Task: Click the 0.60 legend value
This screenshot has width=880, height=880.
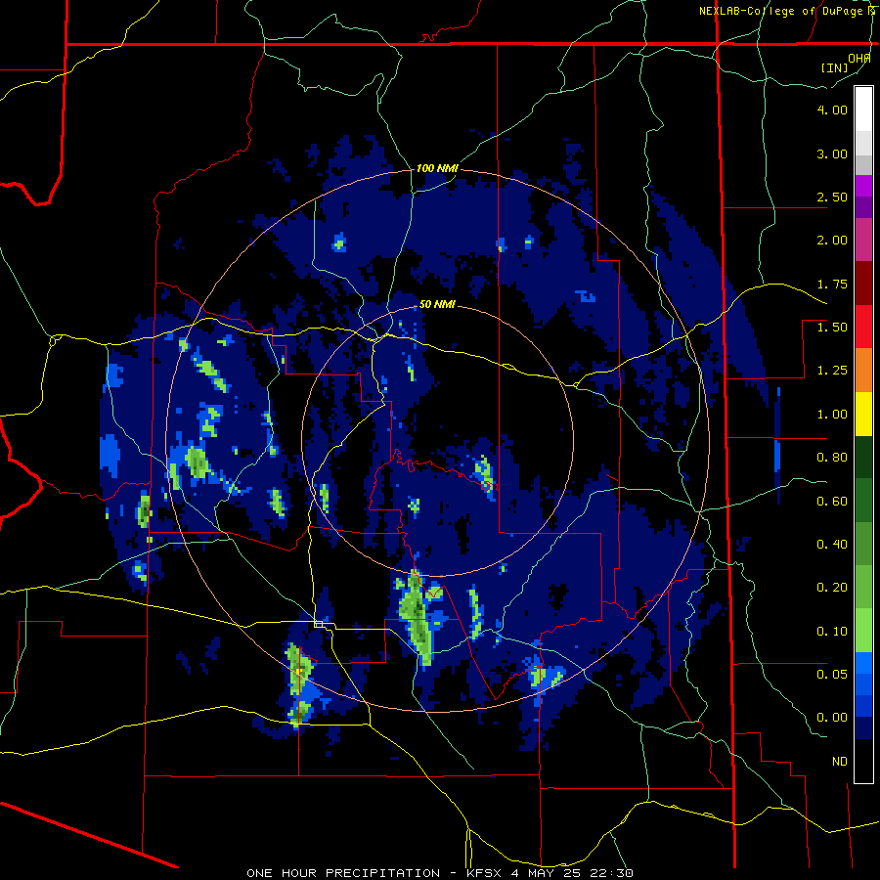Action: [x=832, y=502]
